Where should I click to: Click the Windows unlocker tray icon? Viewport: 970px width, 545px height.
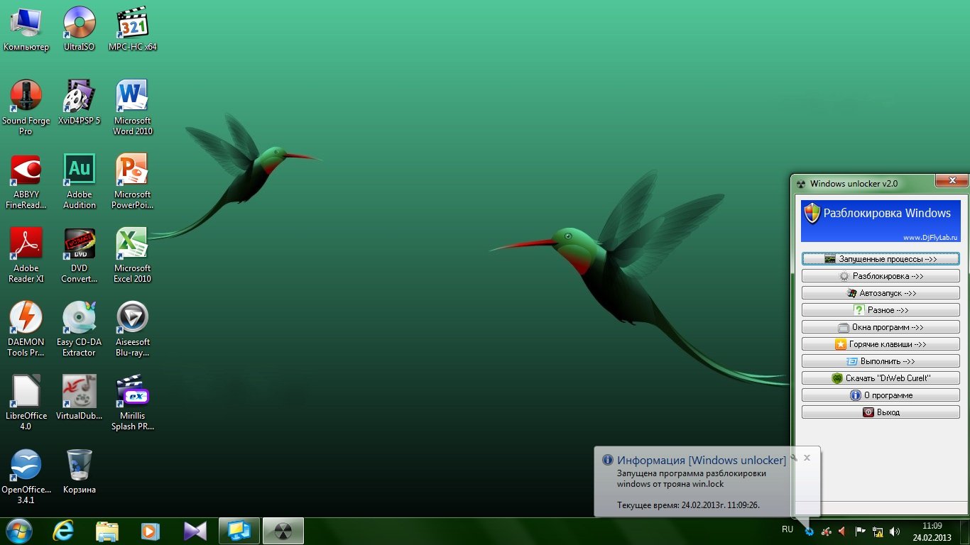click(x=809, y=531)
